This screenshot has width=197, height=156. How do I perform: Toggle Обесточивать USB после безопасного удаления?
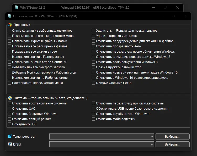pyautogui.click(x=93, y=108)
